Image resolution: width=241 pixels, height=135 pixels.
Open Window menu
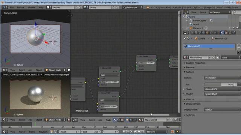tap(31, 7)
